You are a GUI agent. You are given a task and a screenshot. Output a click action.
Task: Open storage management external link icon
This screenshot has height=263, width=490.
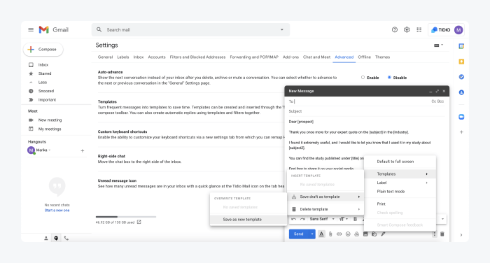[139, 222]
